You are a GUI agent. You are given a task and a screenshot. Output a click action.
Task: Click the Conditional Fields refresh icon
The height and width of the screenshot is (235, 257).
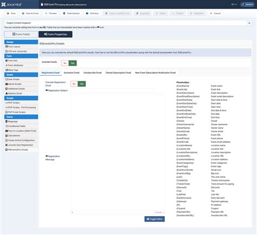7,126
